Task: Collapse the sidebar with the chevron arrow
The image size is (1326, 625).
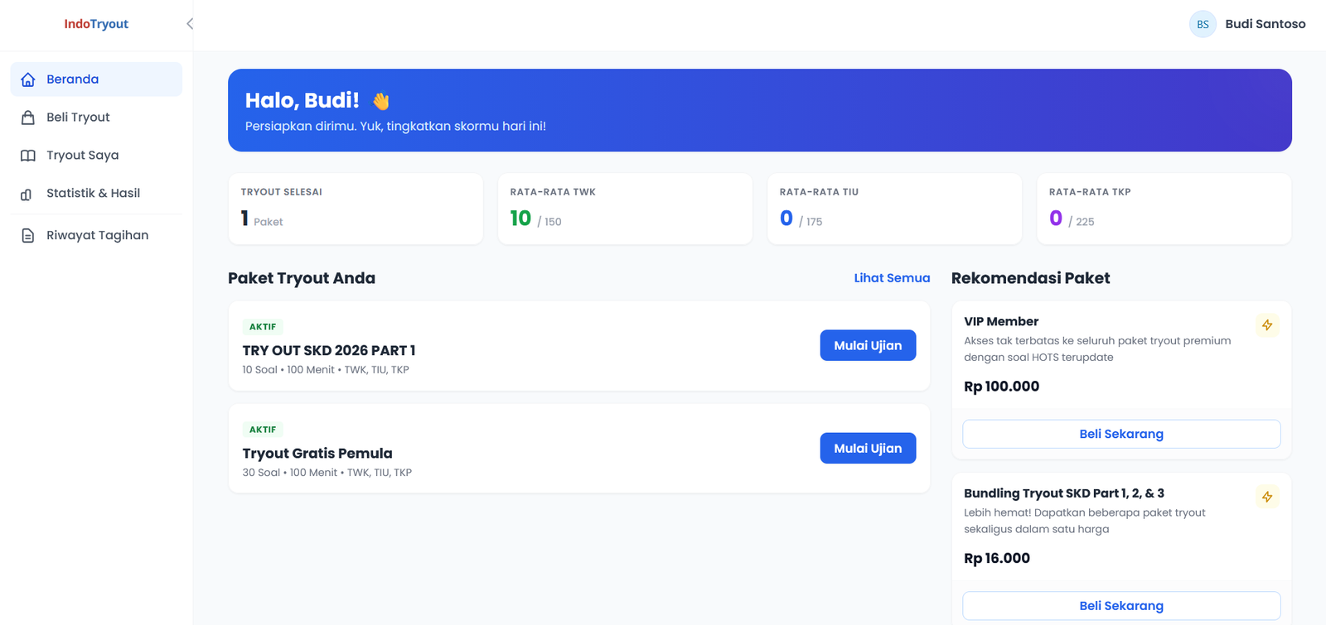Action: point(190,24)
